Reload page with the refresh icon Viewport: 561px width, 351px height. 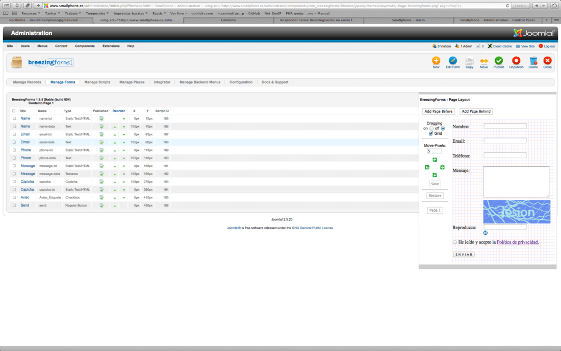click(x=507, y=6)
